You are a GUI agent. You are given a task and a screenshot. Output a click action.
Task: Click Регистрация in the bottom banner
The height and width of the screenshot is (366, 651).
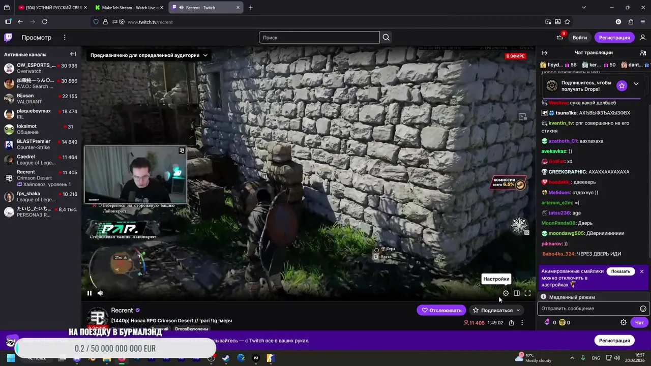point(614,341)
